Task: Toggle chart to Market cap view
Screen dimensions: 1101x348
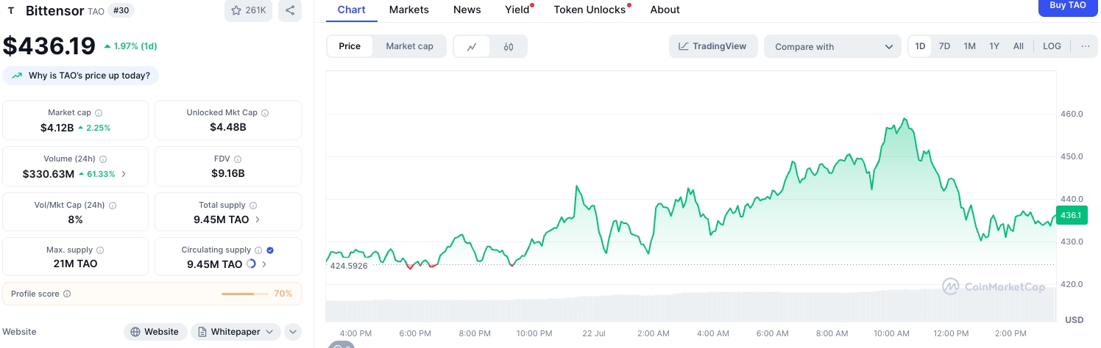Action: 409,46
